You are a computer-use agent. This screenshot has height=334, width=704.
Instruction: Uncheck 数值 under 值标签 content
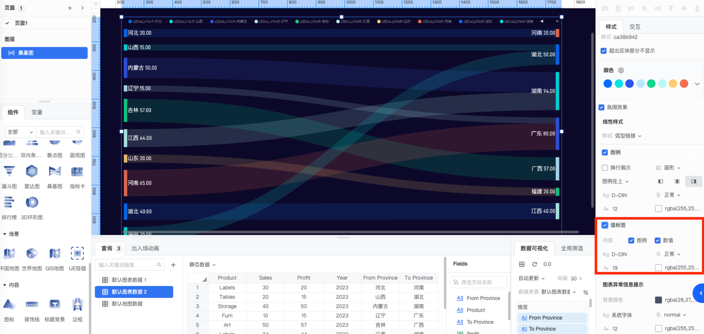point(657,241)
